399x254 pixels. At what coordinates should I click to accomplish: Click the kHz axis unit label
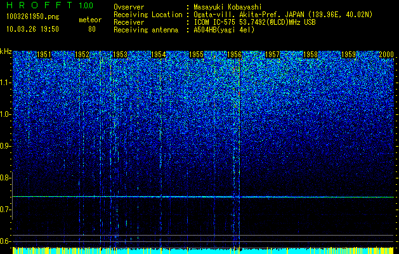point(6,51)
